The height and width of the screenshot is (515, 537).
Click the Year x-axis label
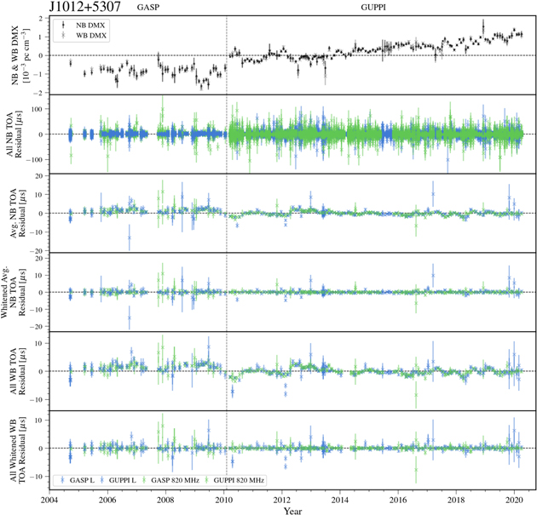click(x=292, y=509)
